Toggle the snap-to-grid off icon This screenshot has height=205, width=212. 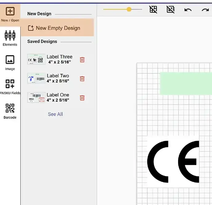170,10
